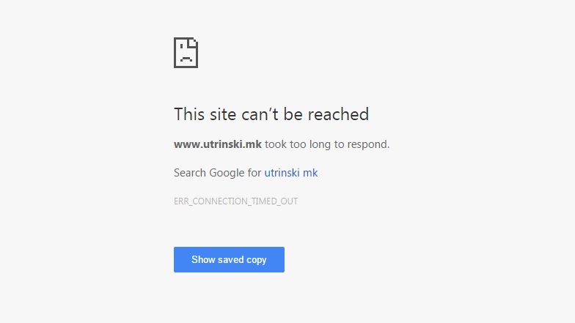Click the ERR_CONNECTION_TIMED_OUT error code

[236, 201]
